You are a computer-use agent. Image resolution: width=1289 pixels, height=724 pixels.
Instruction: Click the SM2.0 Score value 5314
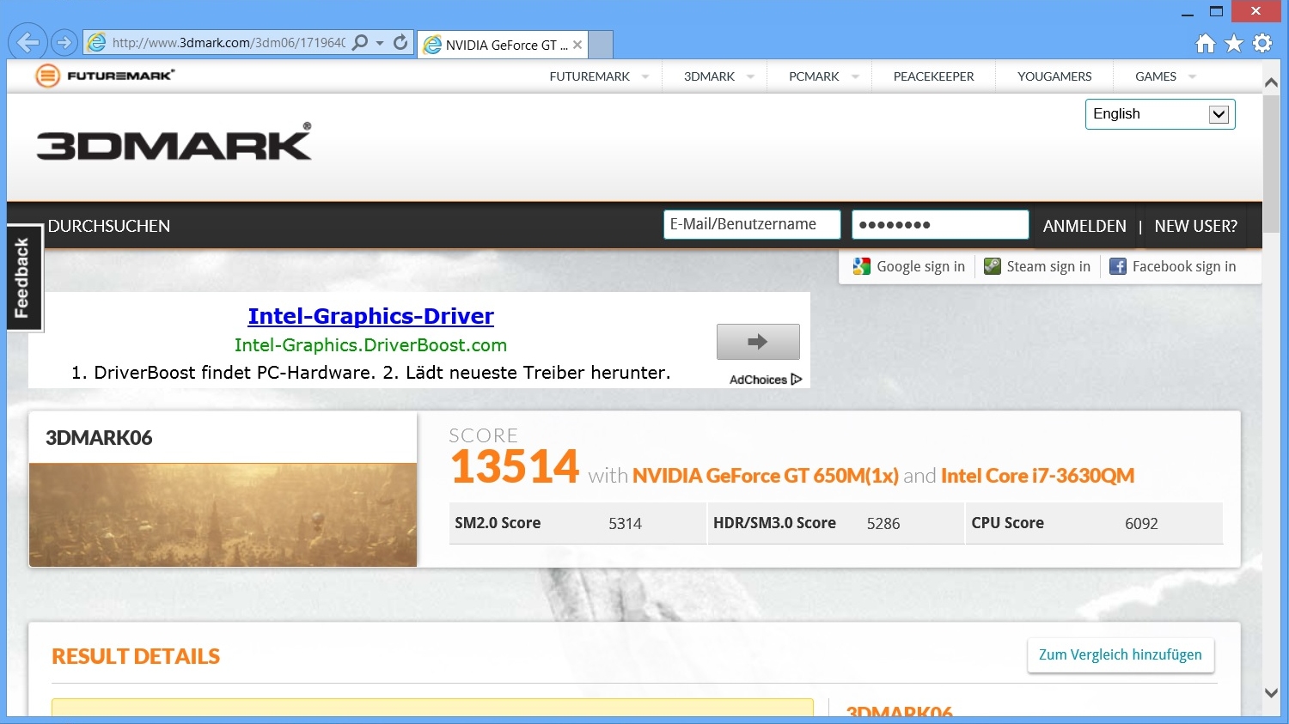click(x=625, y=524)
